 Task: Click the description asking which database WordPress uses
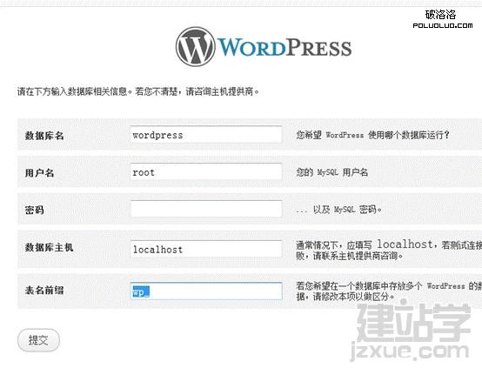pyautogui.click(x=373, y=135)
